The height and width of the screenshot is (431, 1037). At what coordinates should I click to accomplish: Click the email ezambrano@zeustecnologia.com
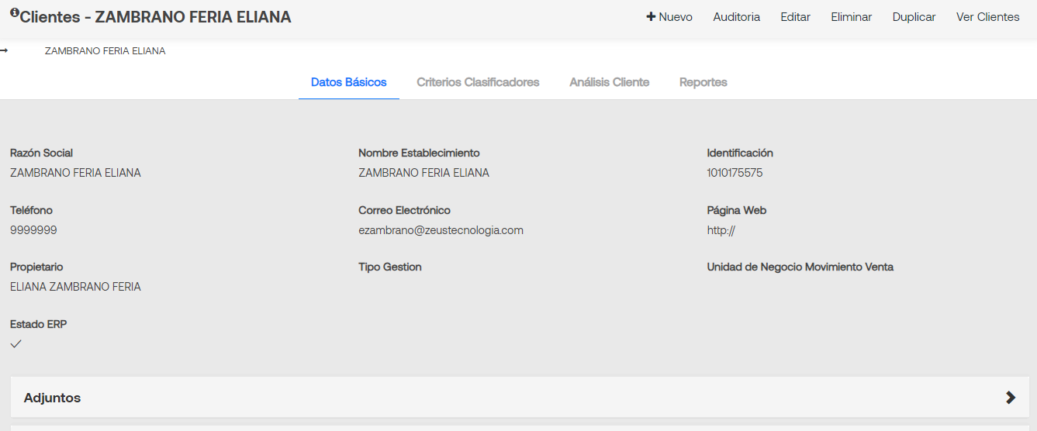(441, 230)
